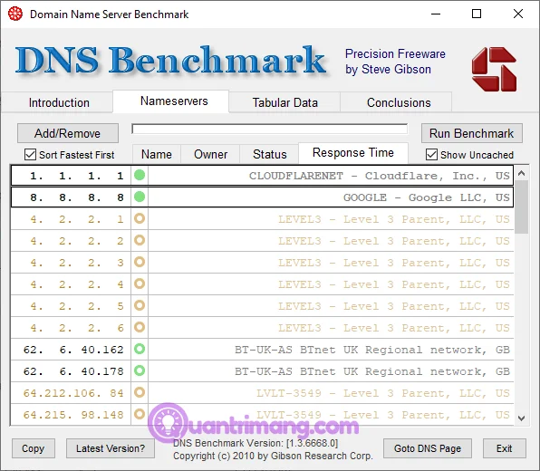
Task: Select the 4.2.2.6 IP address
Action: pyautogui.click(x=76, y=328)
